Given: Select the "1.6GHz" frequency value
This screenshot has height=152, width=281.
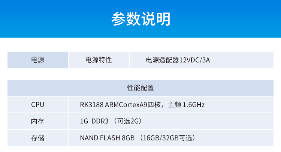Looking at the screenshot, I should click(194, 105).
